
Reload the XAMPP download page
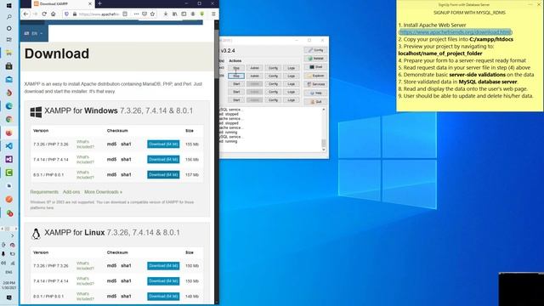(x=44, y=14)
